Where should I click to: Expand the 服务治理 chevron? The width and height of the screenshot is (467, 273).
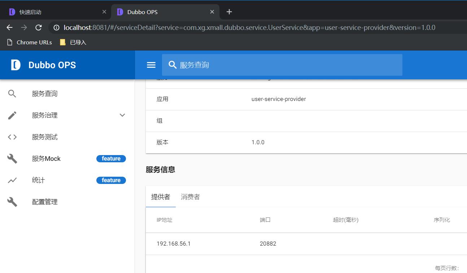(122, 115)
